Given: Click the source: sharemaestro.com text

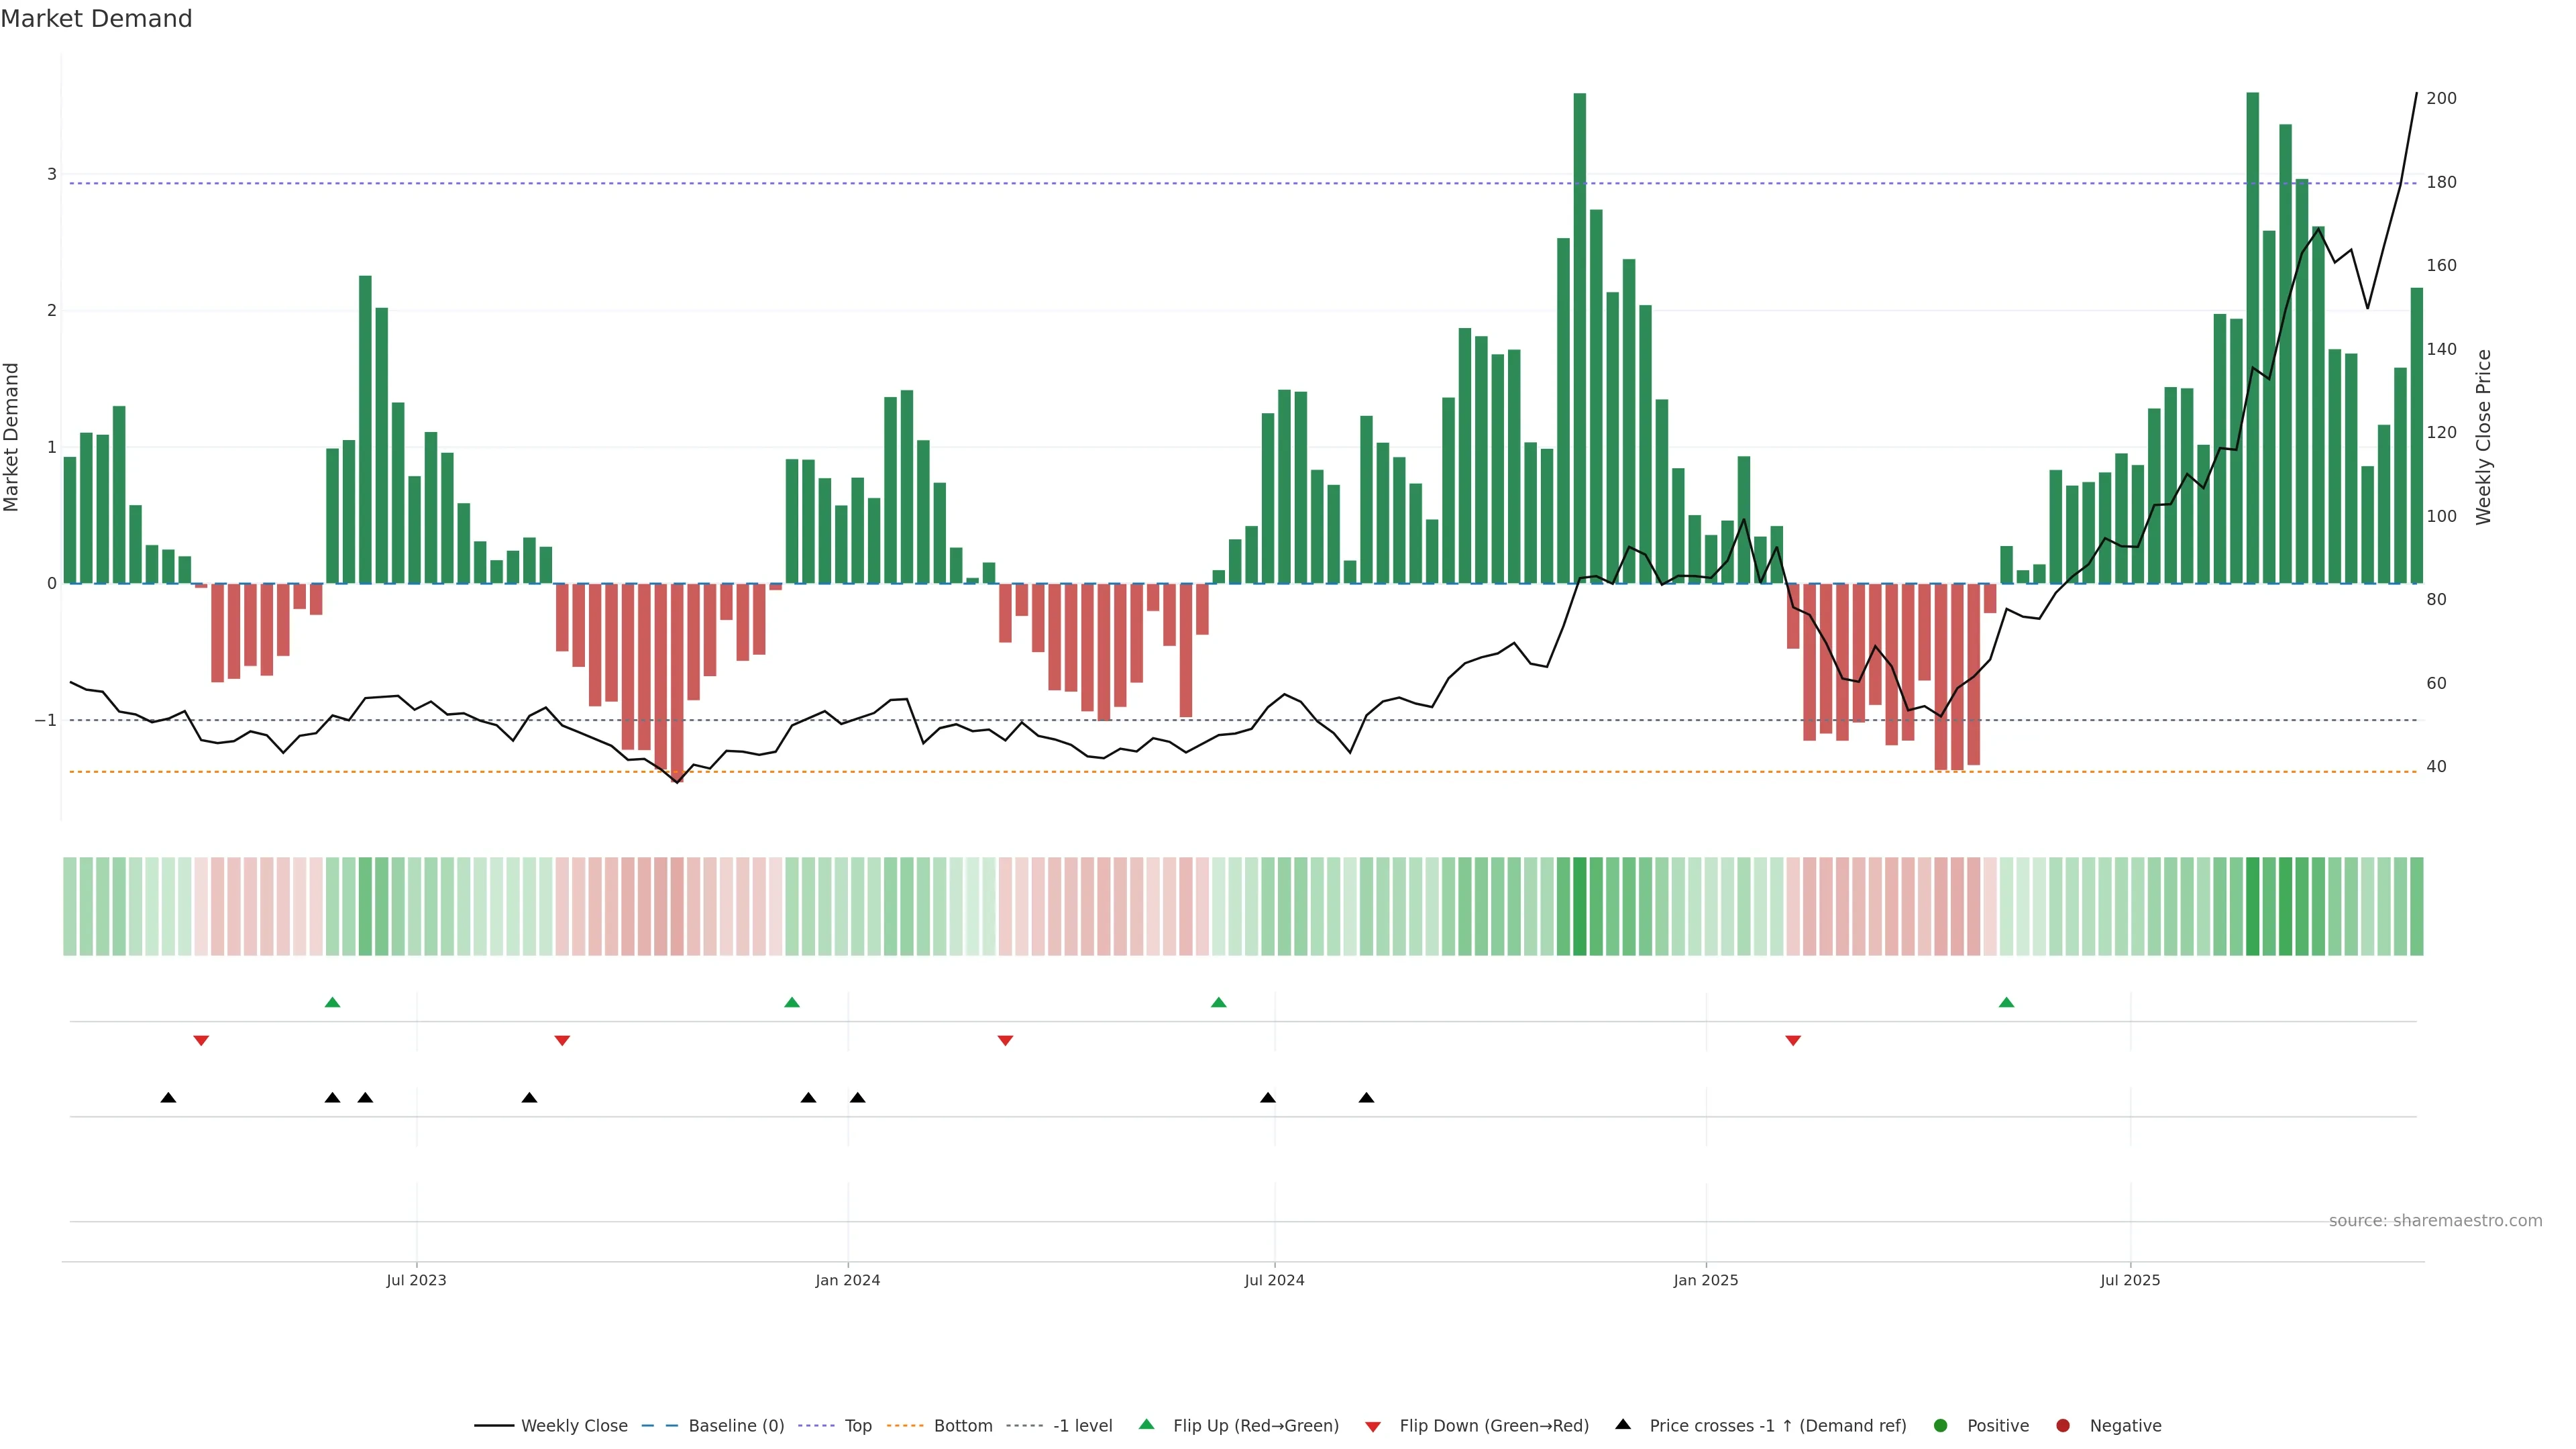Looking at the screenshot, I should 2435,1221.
